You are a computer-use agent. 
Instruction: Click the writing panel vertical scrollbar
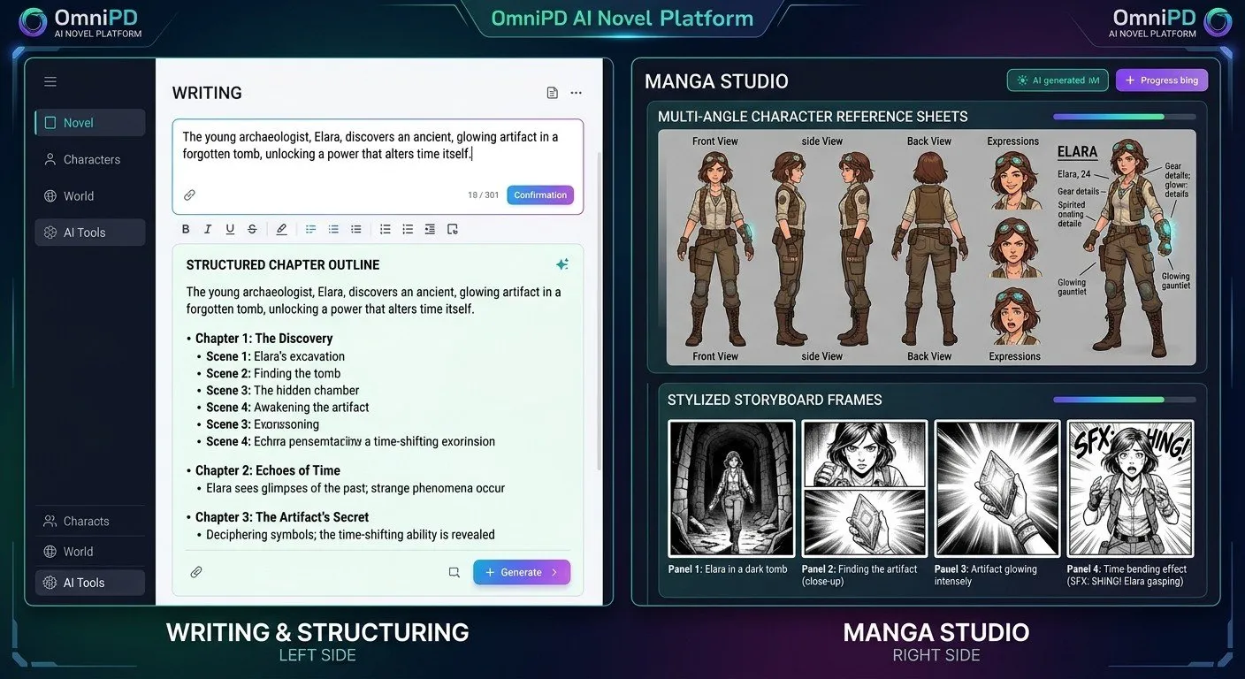pyautogui.click(x=600, y=309)
